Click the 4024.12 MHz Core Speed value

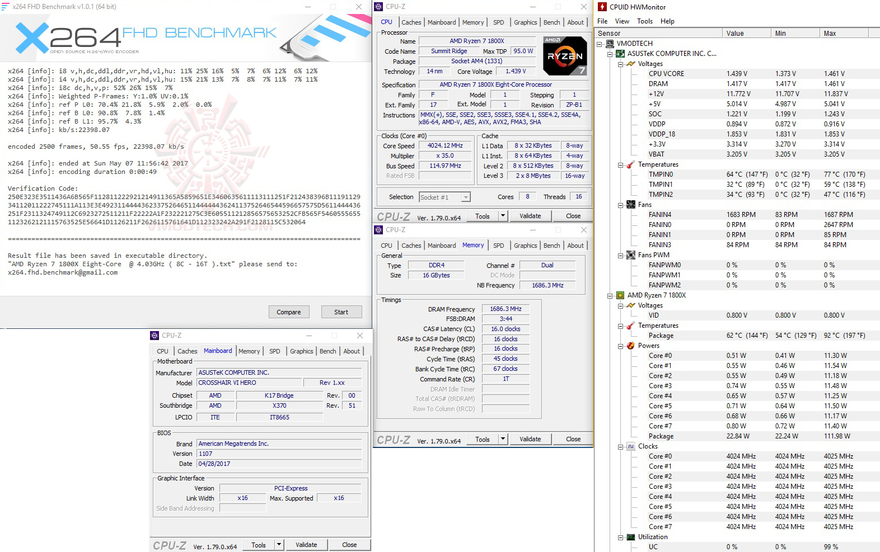pos(445,146)
